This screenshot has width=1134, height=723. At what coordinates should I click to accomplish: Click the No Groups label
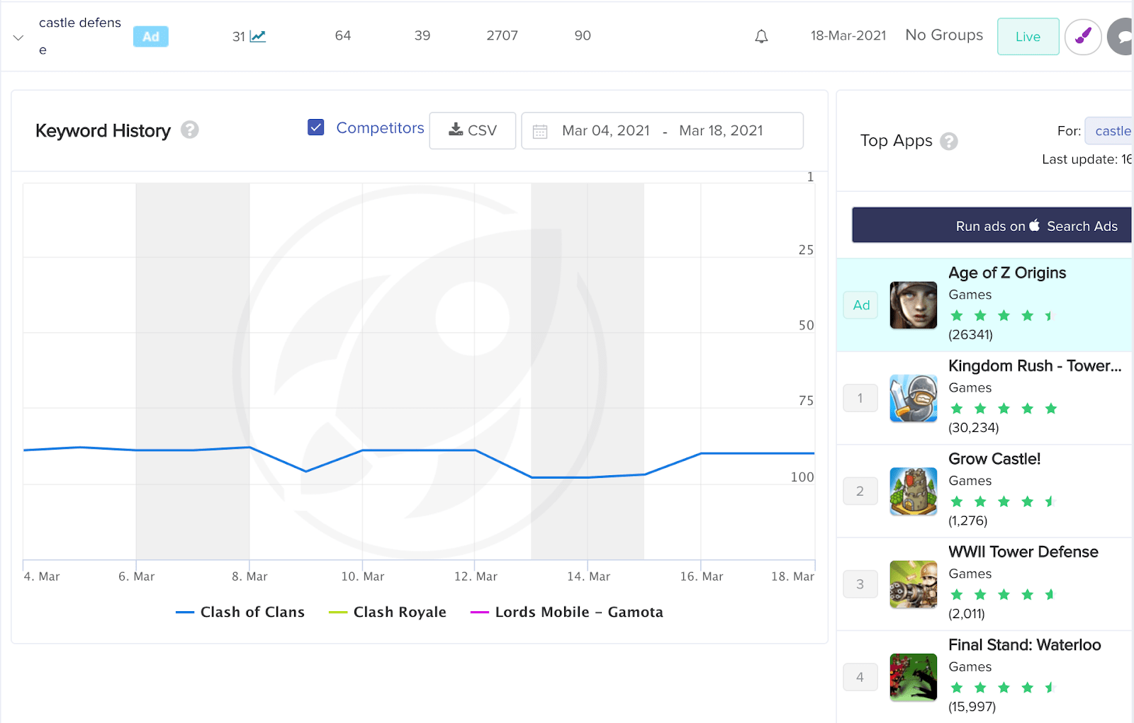click(x=944, y=35)
